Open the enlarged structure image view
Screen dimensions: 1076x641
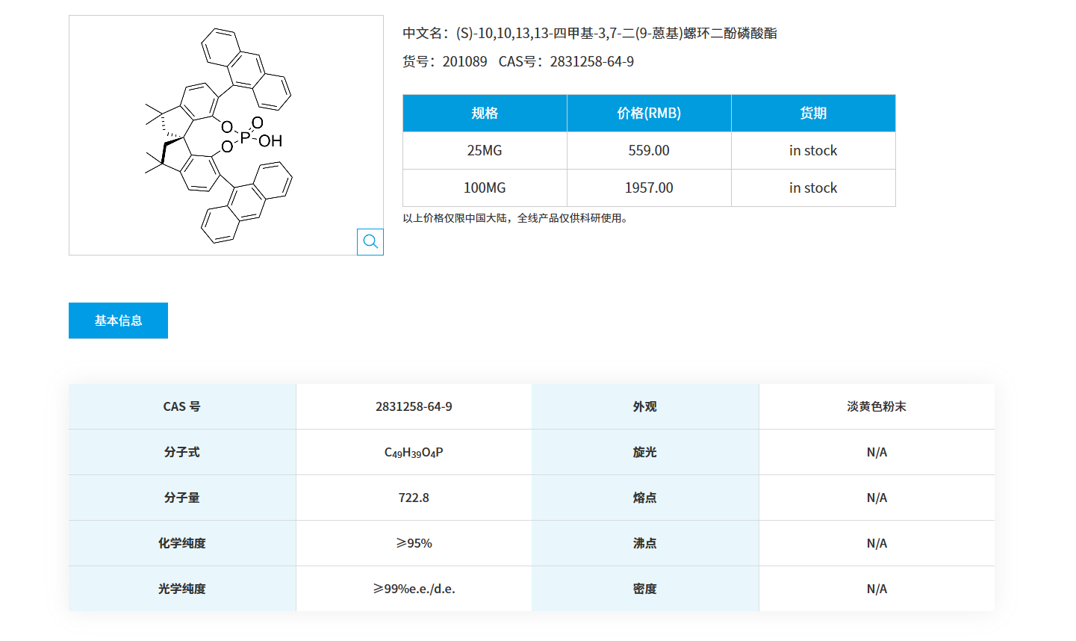370,241
